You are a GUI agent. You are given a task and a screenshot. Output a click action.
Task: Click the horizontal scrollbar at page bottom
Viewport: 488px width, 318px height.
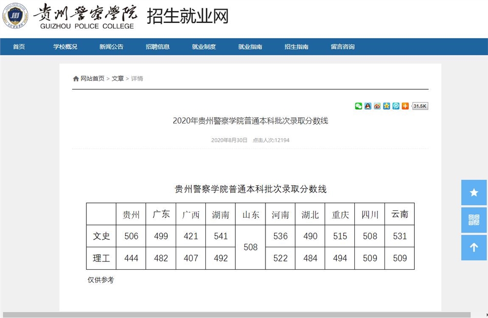237,315
